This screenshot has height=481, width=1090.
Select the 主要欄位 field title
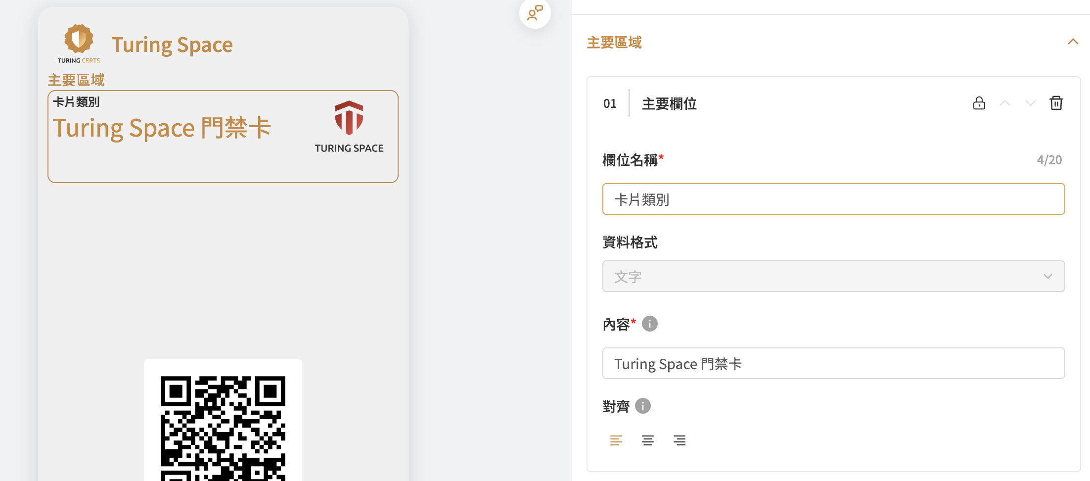[x=669, y=103]
